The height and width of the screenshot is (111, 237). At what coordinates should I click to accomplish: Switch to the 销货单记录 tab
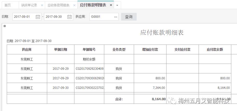pyautogui.click(x=29, y=5)
